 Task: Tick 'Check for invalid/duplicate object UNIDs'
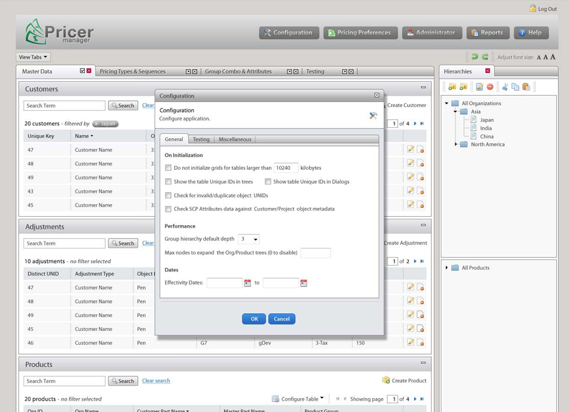click(168, 196)
